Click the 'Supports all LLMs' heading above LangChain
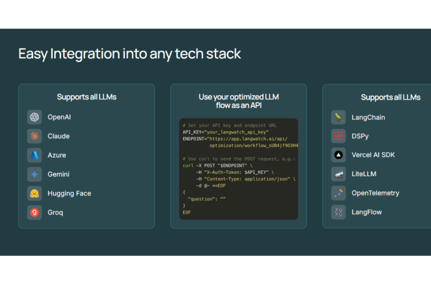Screen dimensions: 431x287 391,97
